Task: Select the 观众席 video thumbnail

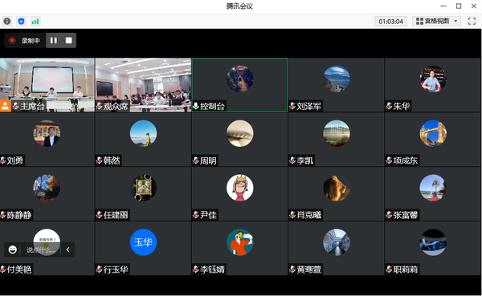Action: pos(143,85)
